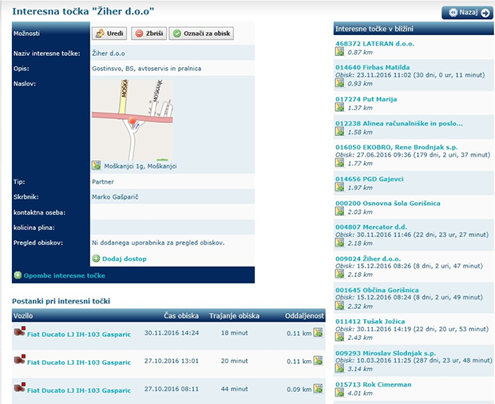This screenshot has width=495, height=404.
Task: Open 009293 Miroslav Slodnjak s.p. link
Action: pos(386,353)
